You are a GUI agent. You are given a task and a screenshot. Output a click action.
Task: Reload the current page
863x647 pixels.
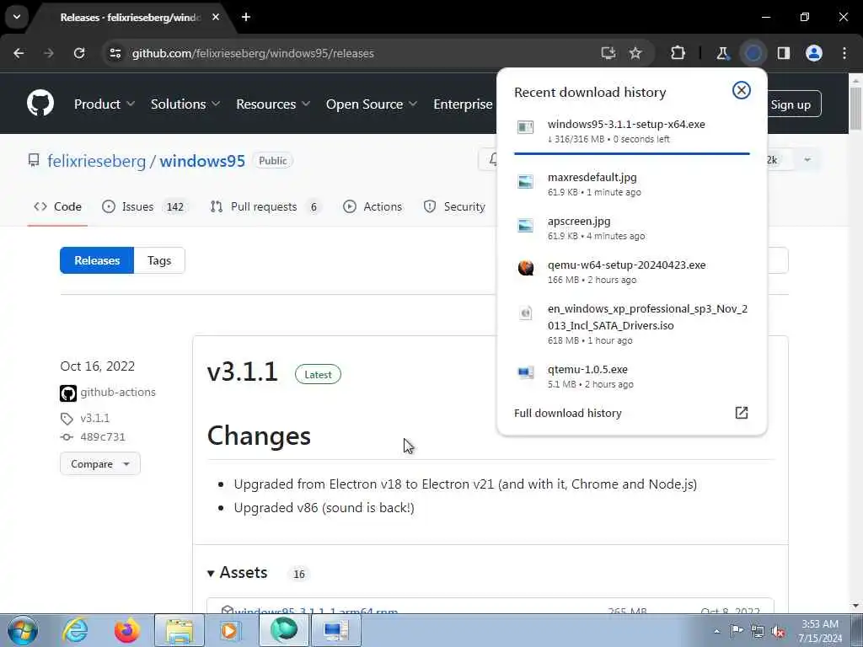tap(79, 53)
